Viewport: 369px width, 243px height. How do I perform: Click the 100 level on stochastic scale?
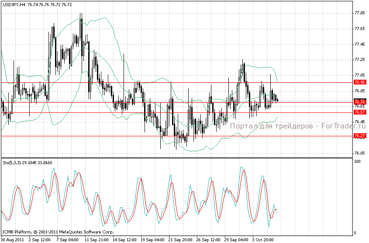click(357, 162)
